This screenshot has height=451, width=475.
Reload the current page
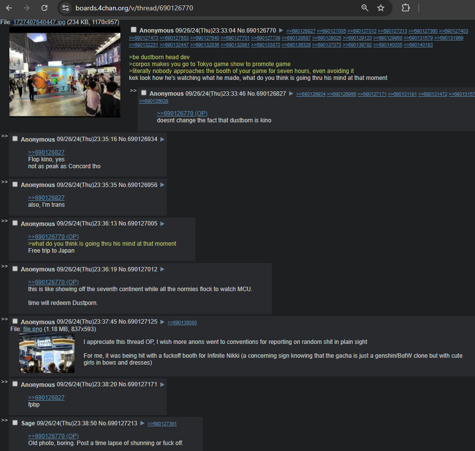coord(44,8)
